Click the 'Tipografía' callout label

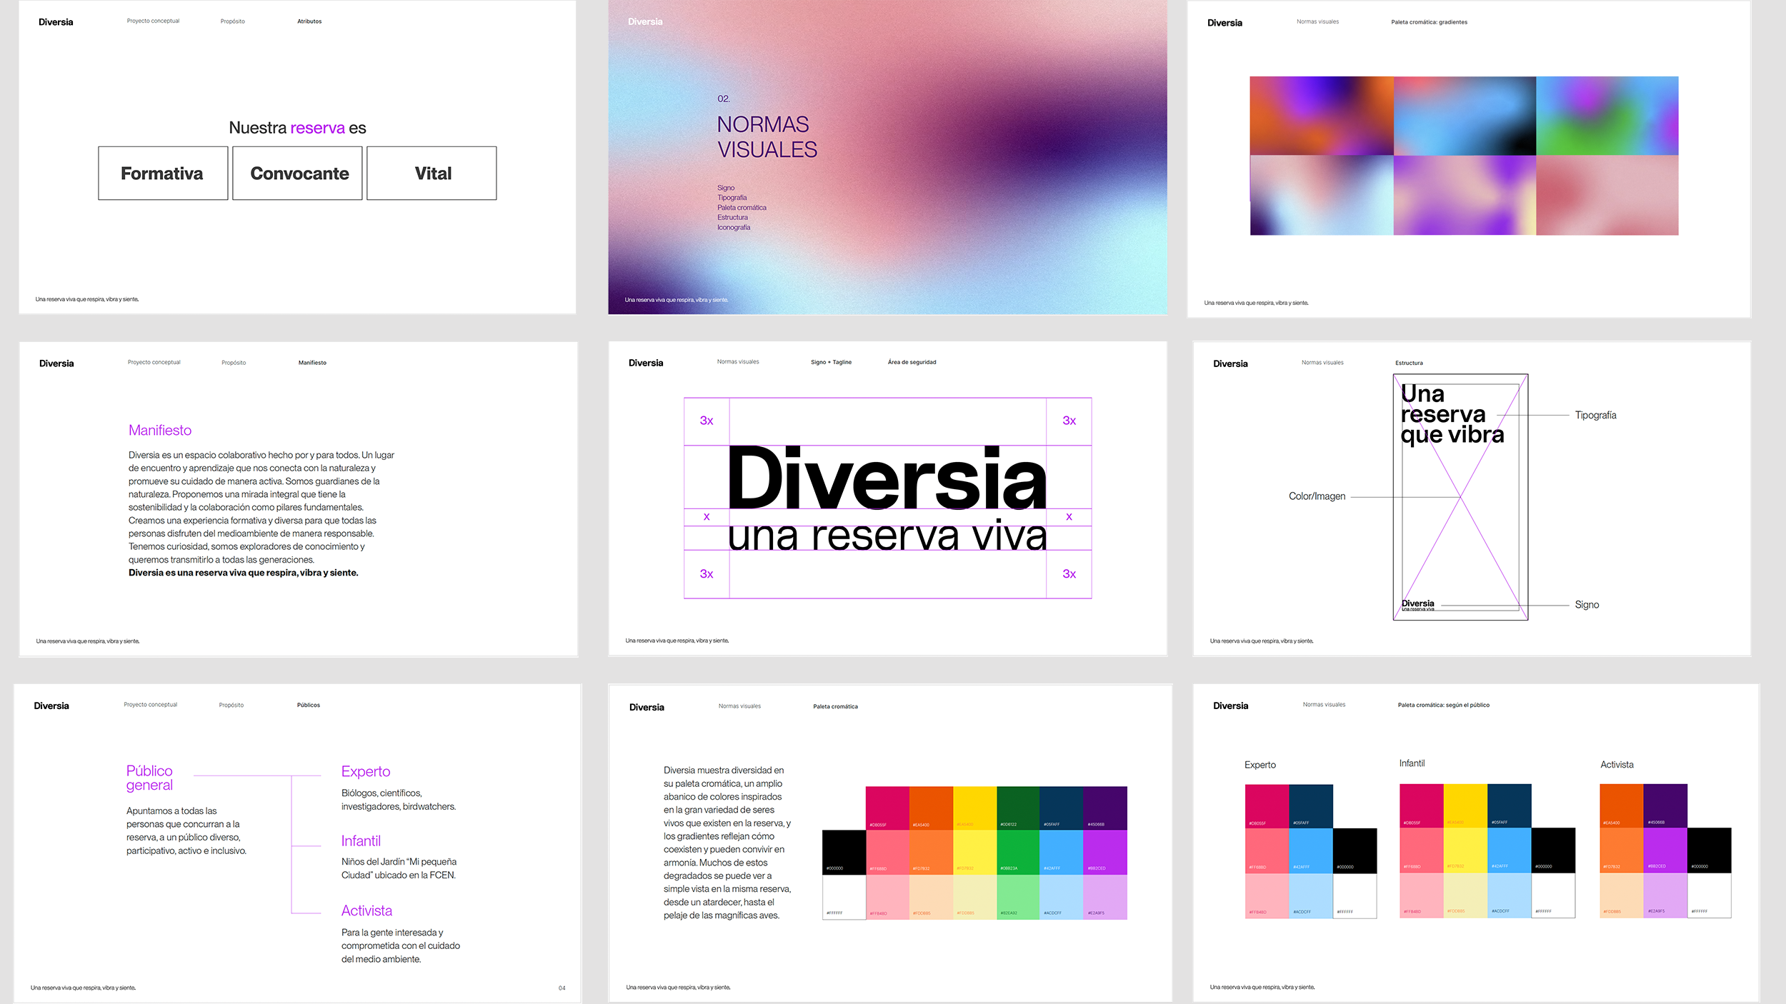(x=1595, y=416)
